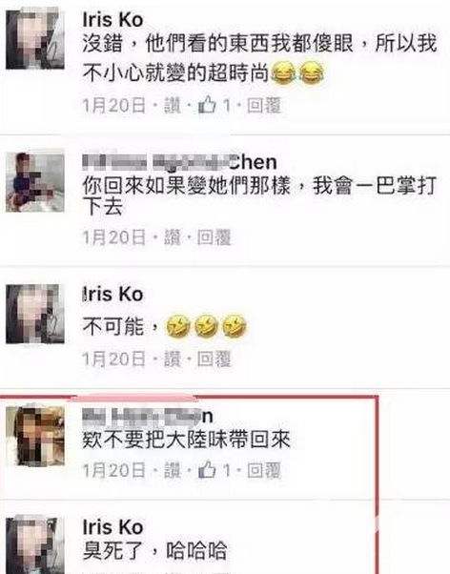Click 1月20日 timestamp on 不可能 comment
Viewport: 450px width, 574px height.
point(113,359)
